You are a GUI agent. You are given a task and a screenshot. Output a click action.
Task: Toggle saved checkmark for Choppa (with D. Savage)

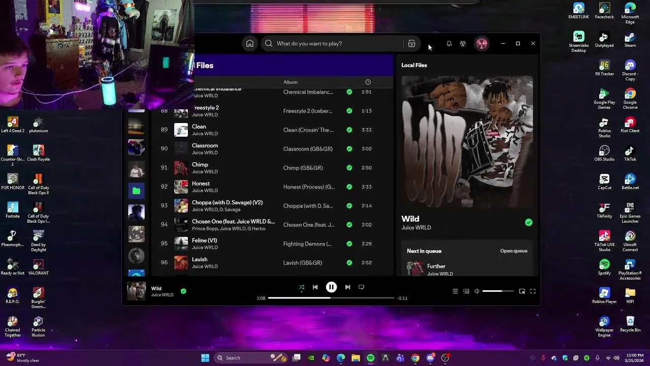pos(349,206)
